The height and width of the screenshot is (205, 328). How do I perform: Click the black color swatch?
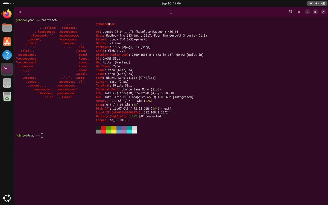tap(98, 128)
